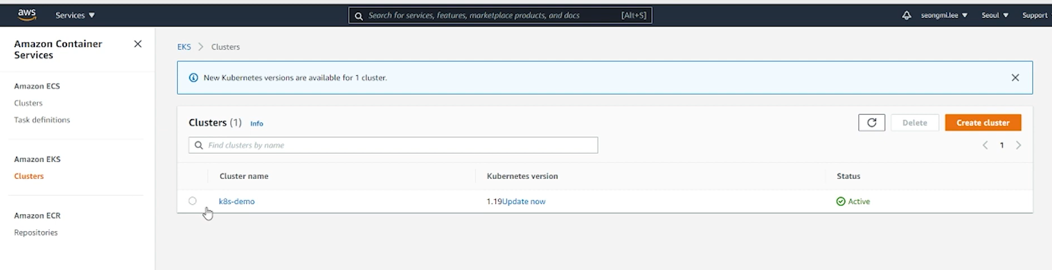Click the Clusters breadcrumb text
This screenshot has height=270, width=1052.
pos(226,47)
